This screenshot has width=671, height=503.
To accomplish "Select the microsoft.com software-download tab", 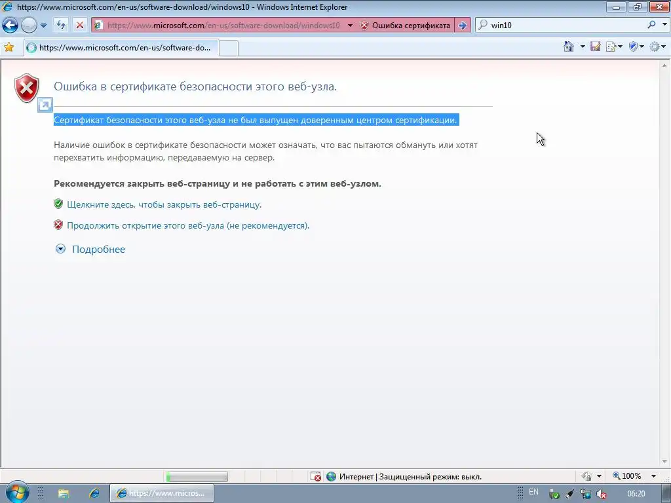I will (x=121, y=47).
